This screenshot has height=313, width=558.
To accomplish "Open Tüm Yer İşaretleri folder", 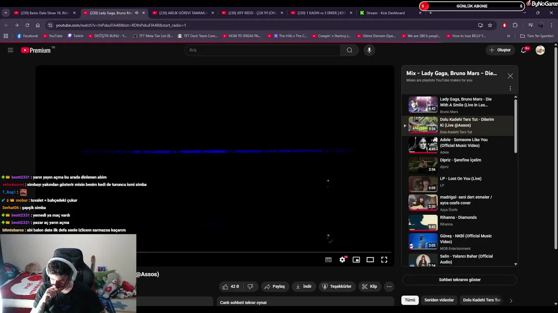I will pos(537,36).
